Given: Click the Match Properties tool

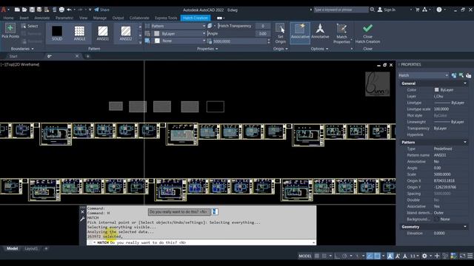Looking at the screenshot, I should (341, 33).
